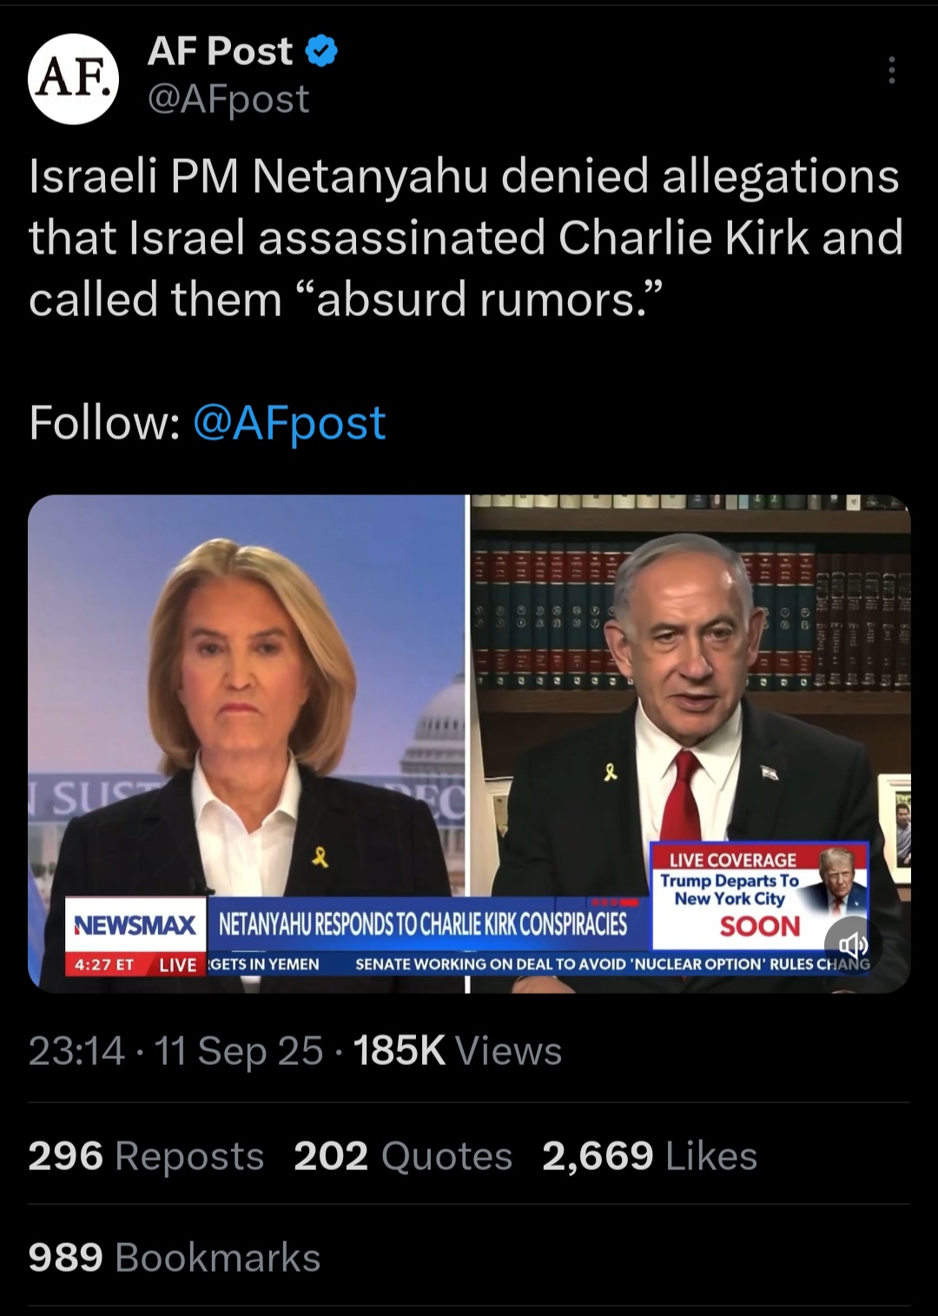
Task: Click the blue verified badge
Action: (322, 52)
